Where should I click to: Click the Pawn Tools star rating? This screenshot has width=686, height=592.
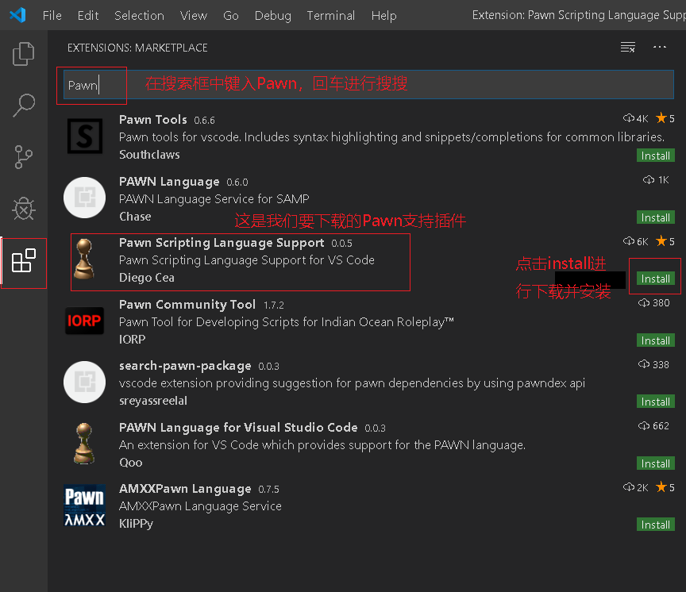[x=665, y=118]
